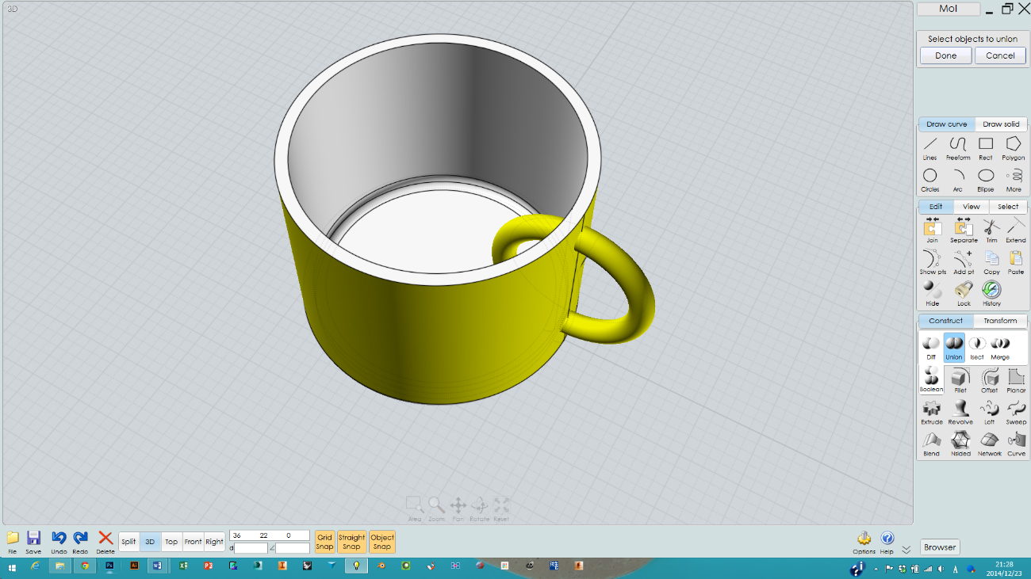Toggle Show pts control points
Viewport: 1031px width, 579px height.
(x=933, y=261)
